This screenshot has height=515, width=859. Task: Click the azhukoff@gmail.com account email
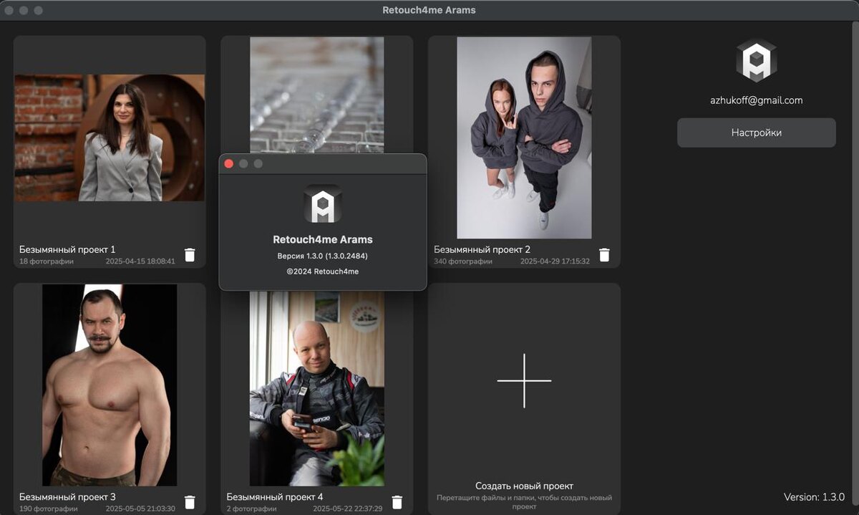coord(757,100)
